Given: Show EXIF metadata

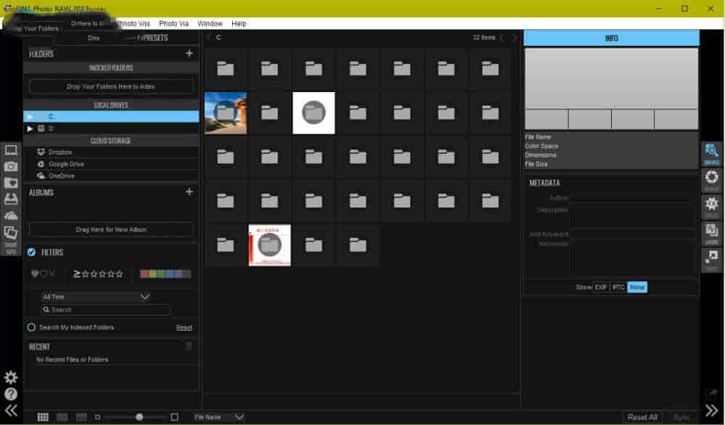Looking at the screenshot, I should [x=601, y=287].
